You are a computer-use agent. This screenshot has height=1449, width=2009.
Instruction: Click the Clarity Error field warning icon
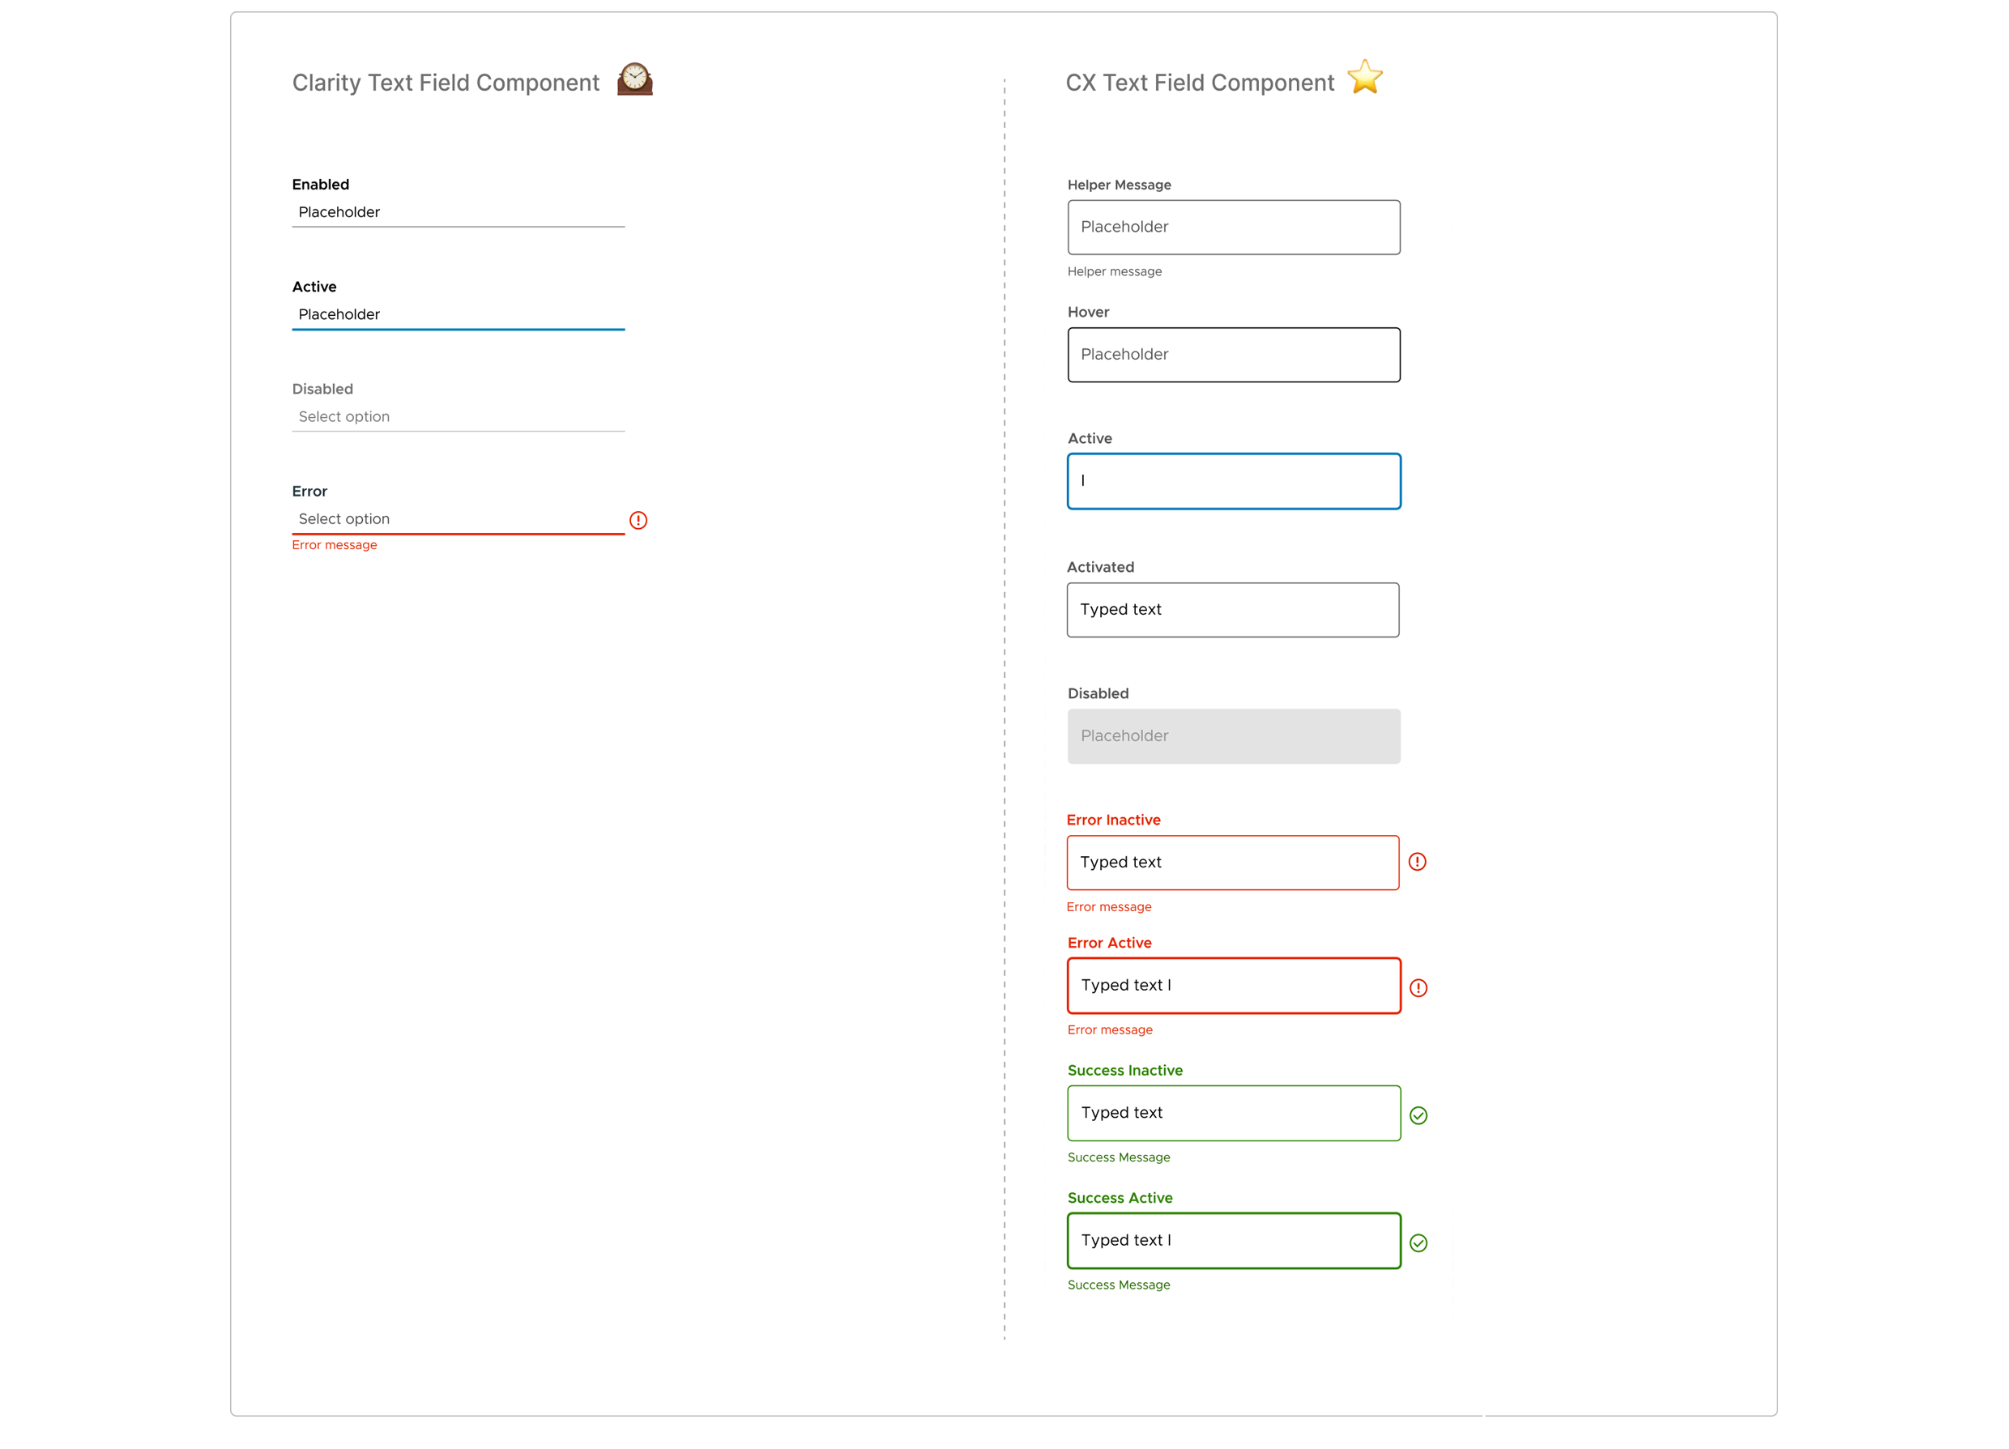(x=638, y=520)
